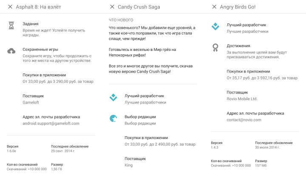Open Candy Crush in-app purchases price range
306x174 pixels.
(x=160, y=144)
